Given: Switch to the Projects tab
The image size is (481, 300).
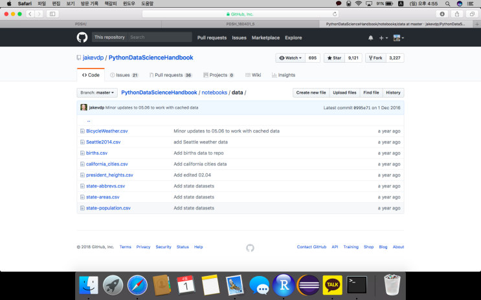Looking at the screenshot, I should tap(218, 75).
